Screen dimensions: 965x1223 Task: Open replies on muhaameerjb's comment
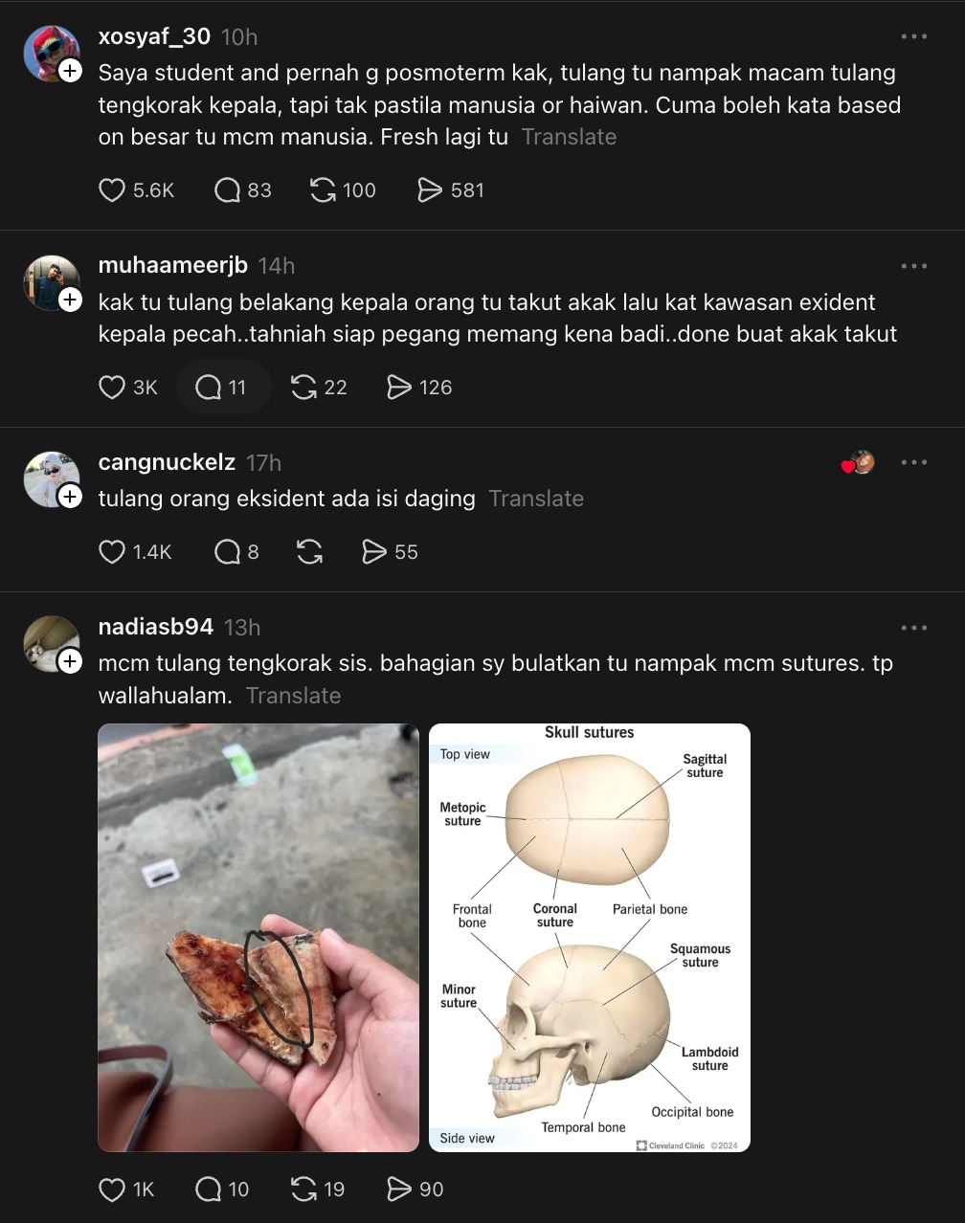209,388
